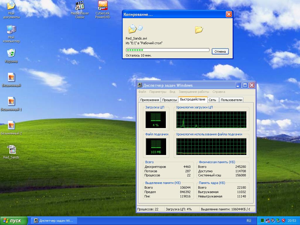Click the red Security Center shield icon
Image resolution: width=300 pixels, height=225 pixels.
click(283, 221)
